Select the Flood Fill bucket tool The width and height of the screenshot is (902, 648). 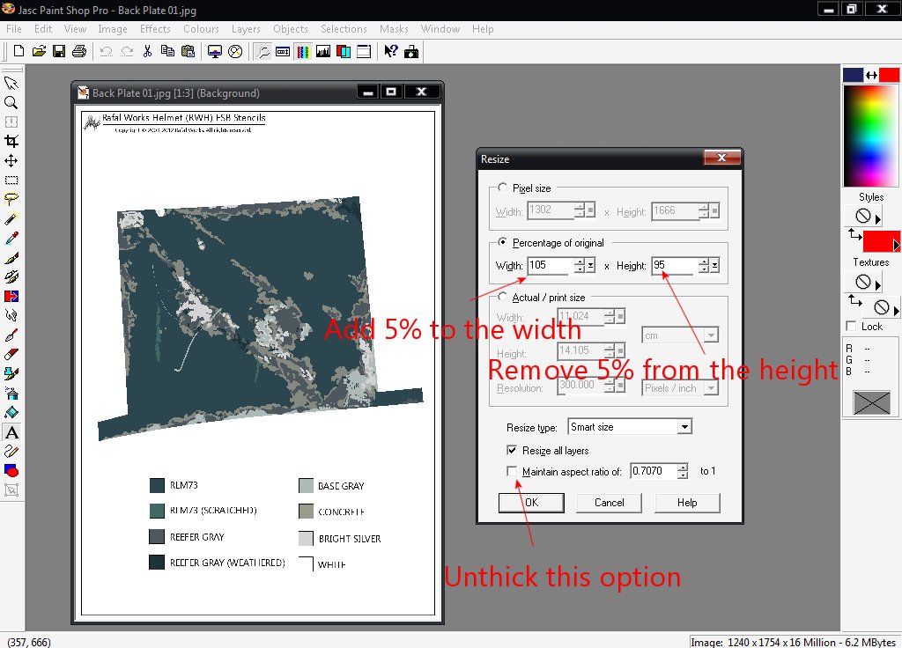(x=11, y=412)
